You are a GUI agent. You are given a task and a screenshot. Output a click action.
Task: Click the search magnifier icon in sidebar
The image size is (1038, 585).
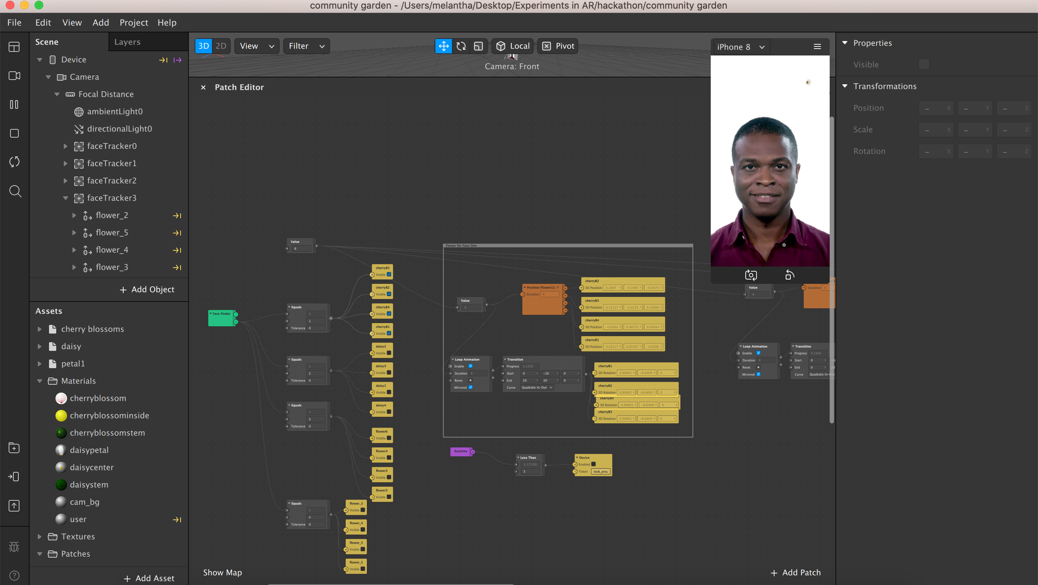15,191
